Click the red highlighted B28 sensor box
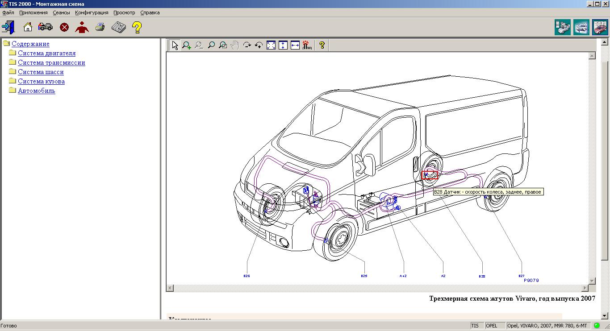 tap(430, 175)
